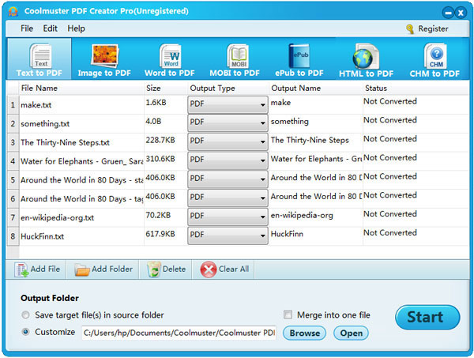Click the Register key icon
The width and height of the screenshot is (474, 358).
click(x=410, y=28)
